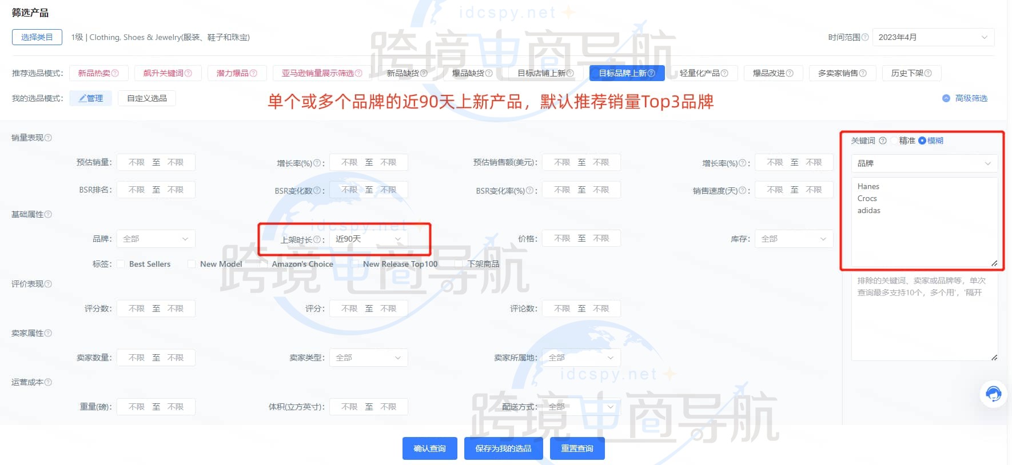This screenshot has width=1012, height=465.
Task: Click the 价格 range input field
Action: coord(581,238)
